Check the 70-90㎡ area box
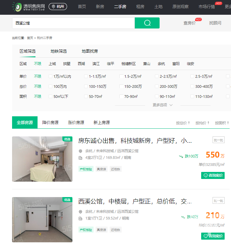Image resolution: width=231 pixels, height=246 pixels. click(121, 96)
